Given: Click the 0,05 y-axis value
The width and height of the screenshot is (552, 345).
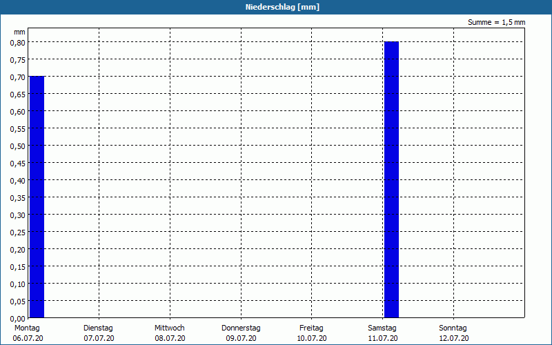Looking at the screenshot, I should 18,302.
